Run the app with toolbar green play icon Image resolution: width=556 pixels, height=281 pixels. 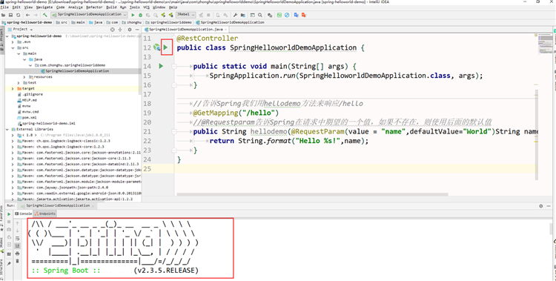[133, 15]
